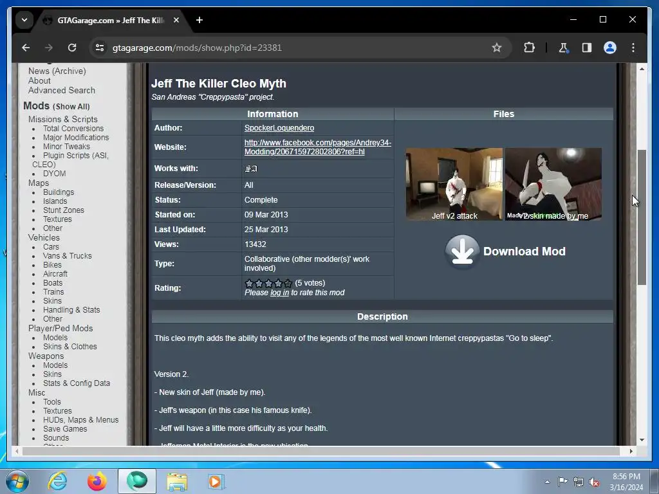Open Save Games category
The height and width of the screenshot is (494, 659).
click(65, 429)
